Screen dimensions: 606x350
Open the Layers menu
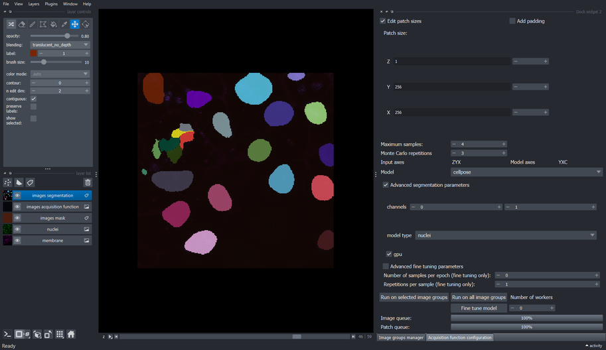34,4
